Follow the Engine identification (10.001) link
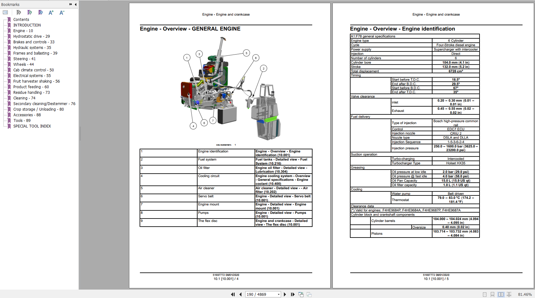Viewport: 535px width, 298px height. click(278, 153)
